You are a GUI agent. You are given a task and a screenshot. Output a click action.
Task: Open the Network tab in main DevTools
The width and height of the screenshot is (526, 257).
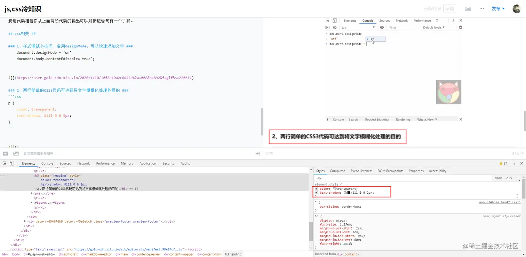click(83, 163)
